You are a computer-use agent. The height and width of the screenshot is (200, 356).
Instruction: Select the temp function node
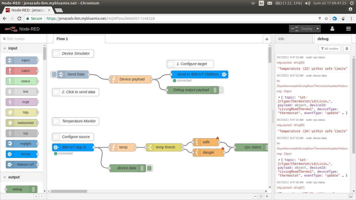(x=122, y=147)
